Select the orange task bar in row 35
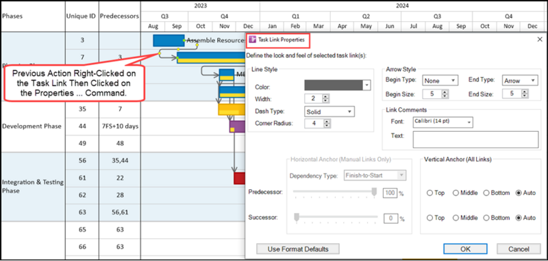 pos(232,109)
